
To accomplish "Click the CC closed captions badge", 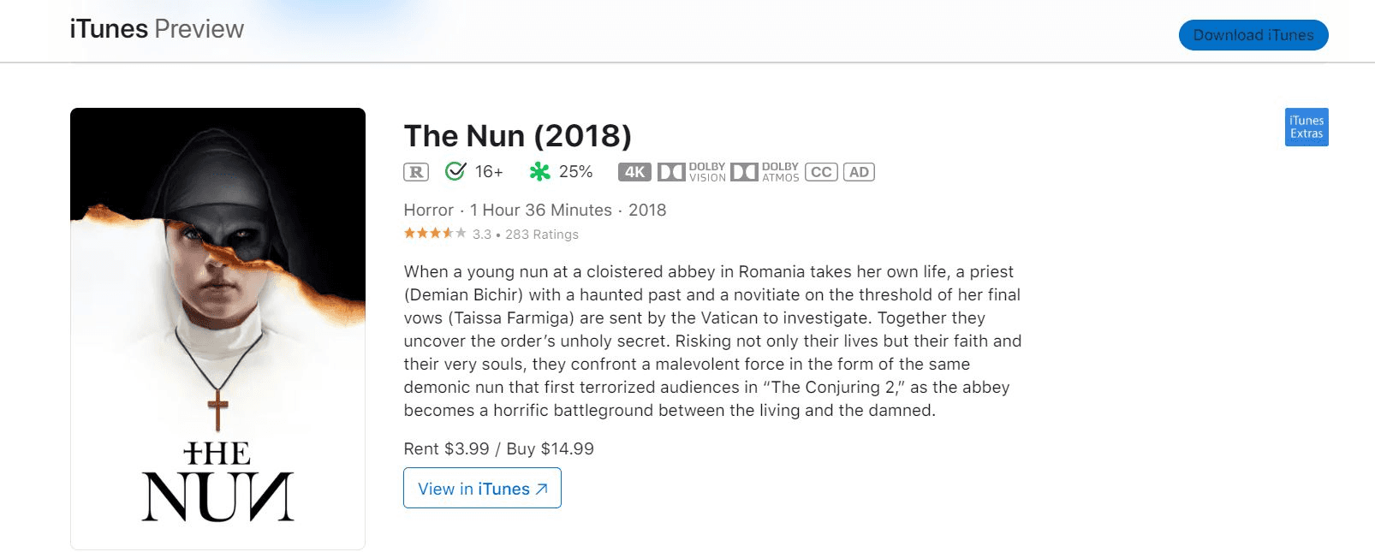I will 821,172.
